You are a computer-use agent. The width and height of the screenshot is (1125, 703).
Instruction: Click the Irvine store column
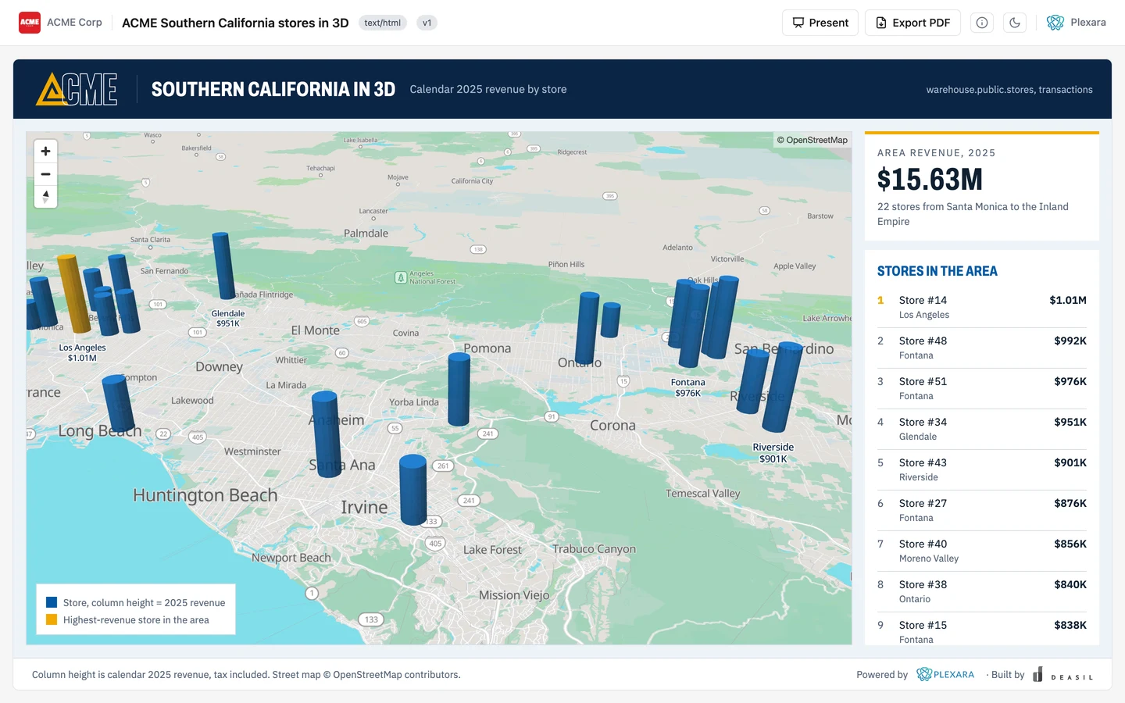pyautogui.click(x=413, y=490)
